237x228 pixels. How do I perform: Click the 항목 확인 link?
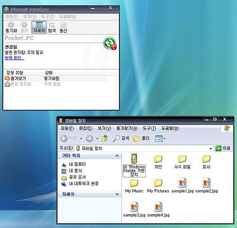pos(14,58)
